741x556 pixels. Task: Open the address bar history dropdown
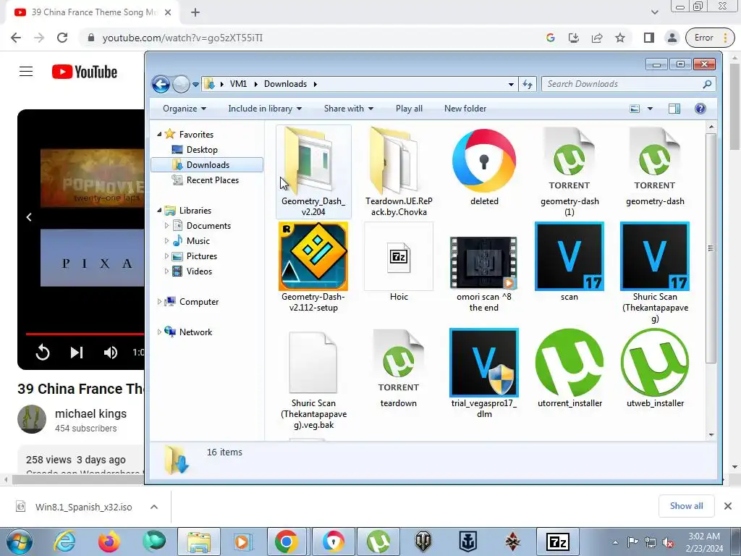coord(511,84)
